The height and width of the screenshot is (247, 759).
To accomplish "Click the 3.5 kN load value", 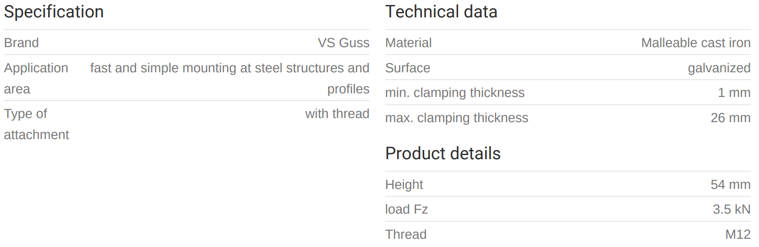I will (x=731, y=209).
